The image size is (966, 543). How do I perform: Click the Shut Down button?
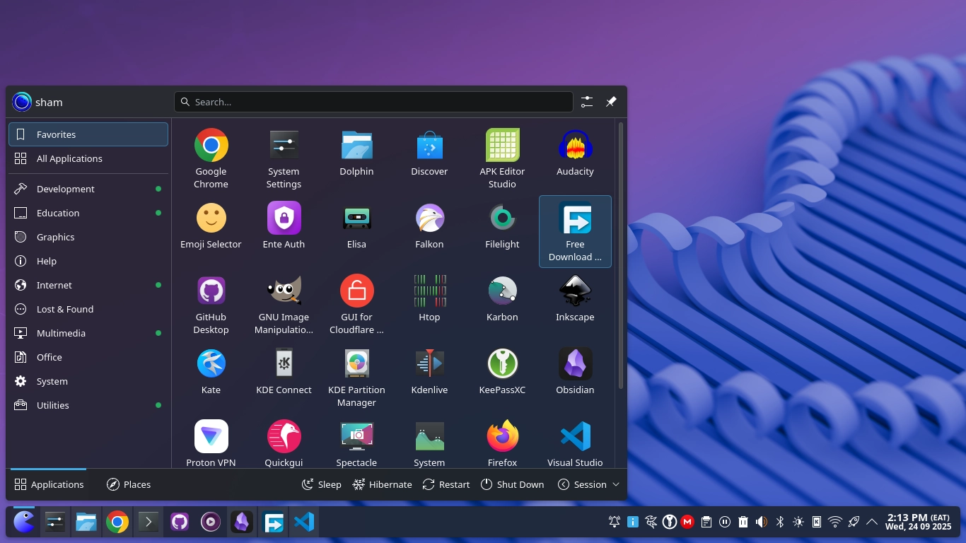513,484
